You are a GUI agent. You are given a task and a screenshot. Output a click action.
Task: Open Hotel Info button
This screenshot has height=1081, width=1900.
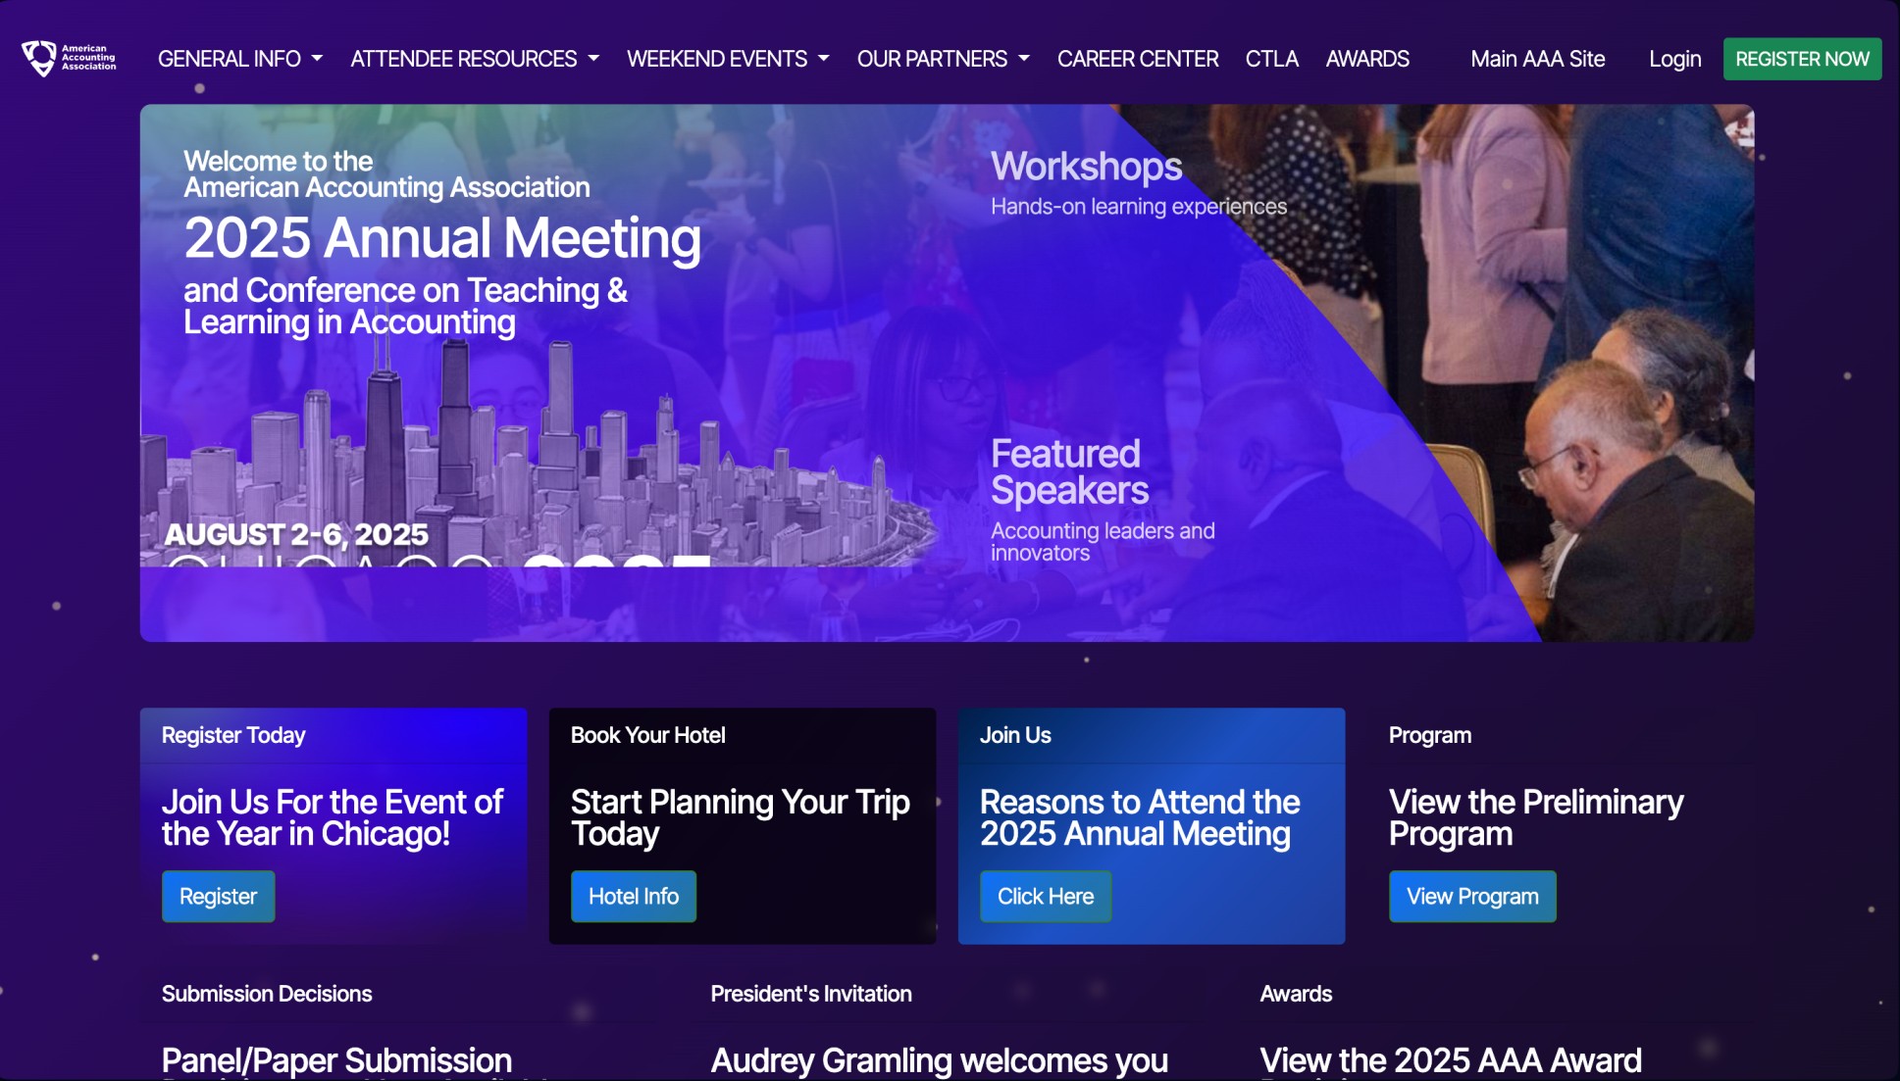click(x=634, y=896)
